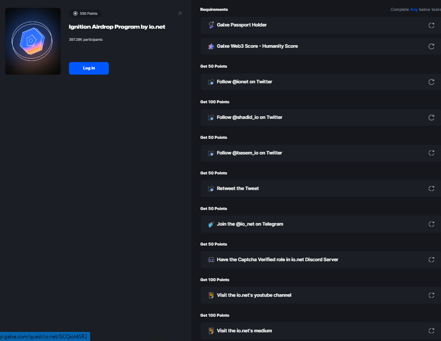Click the Requirements heading
441x341 pixels.
pos(214,10)
